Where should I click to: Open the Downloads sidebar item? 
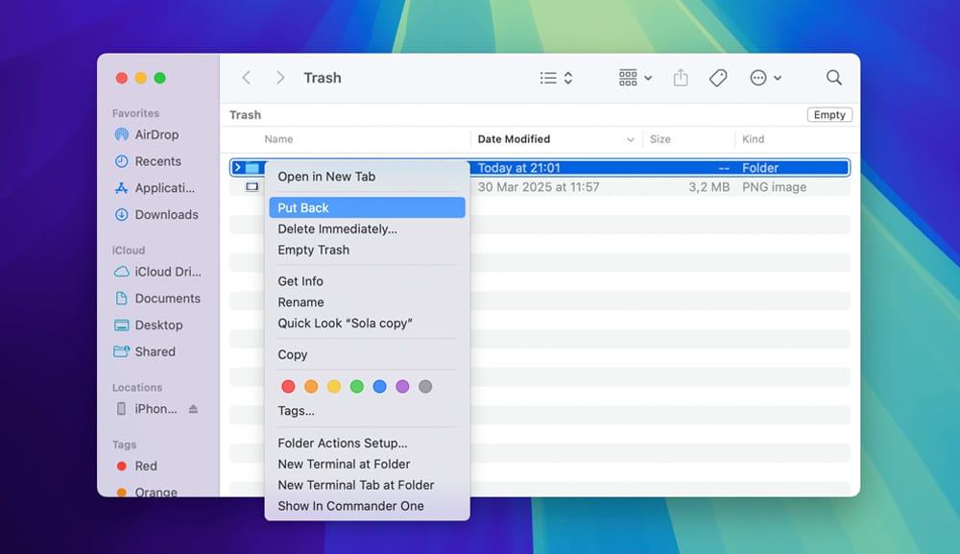coord(160,214)
